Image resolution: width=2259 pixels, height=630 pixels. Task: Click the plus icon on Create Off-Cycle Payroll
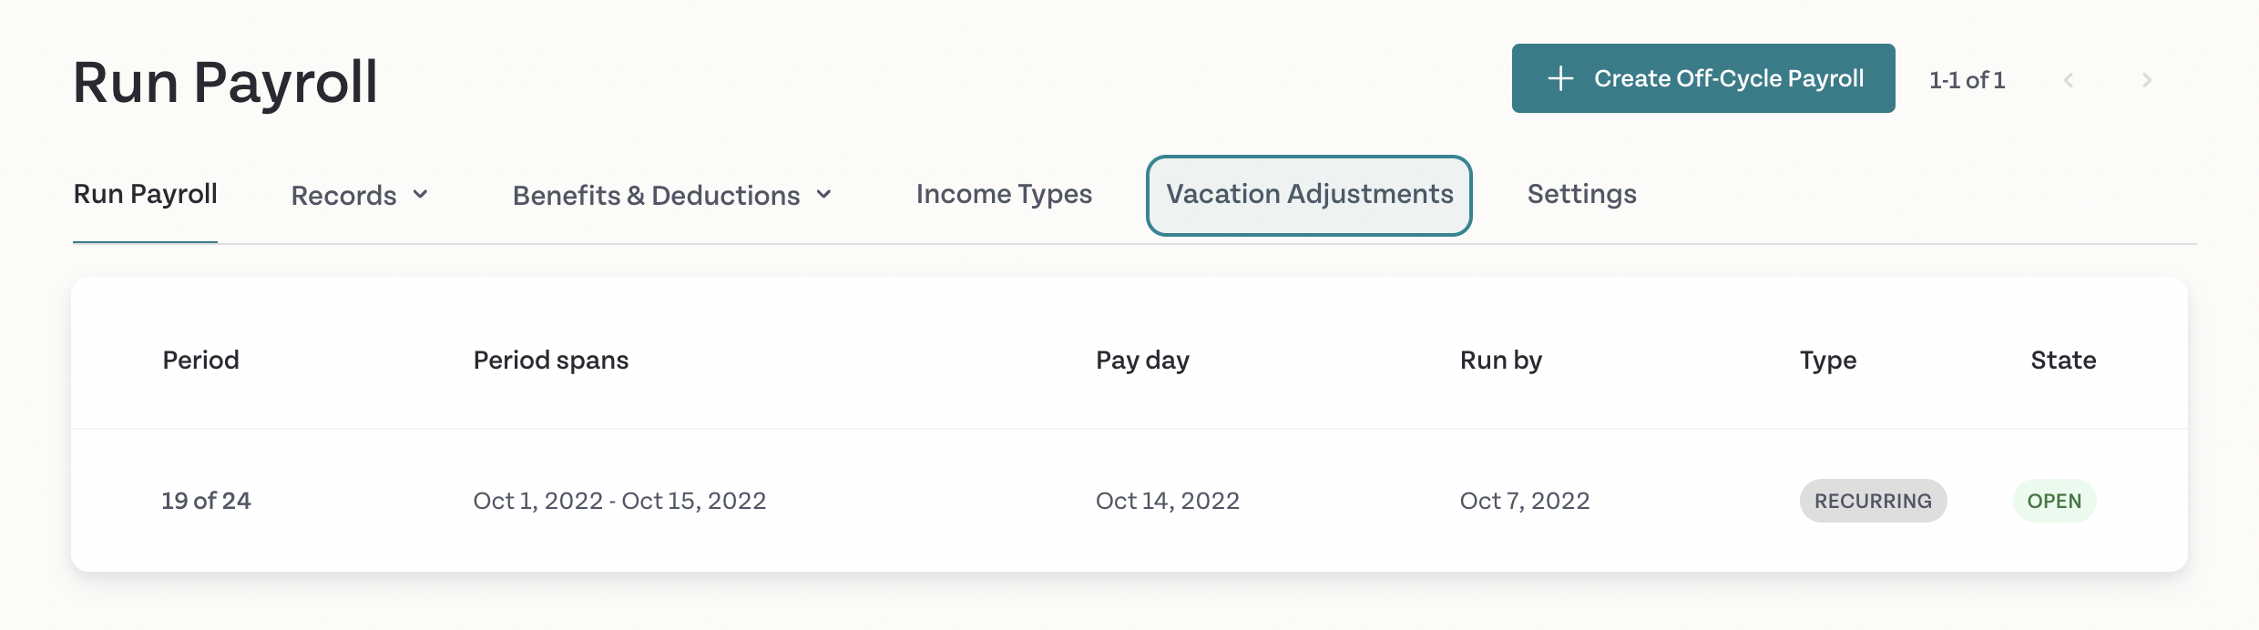(x=1560, y=78)
